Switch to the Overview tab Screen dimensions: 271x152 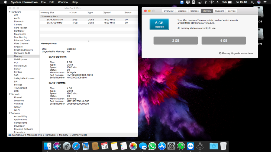(x=169, y=11)
